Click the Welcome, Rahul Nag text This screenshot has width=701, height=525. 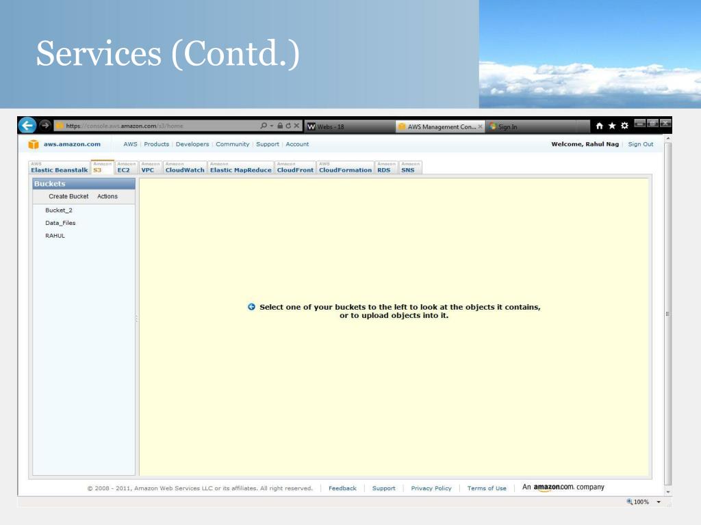pyautogui.click(x=585, y=144)
